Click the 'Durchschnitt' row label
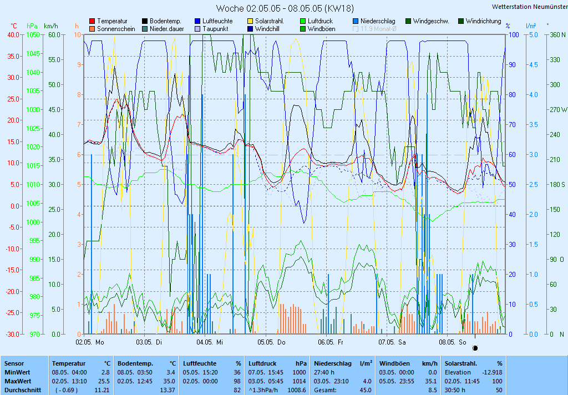The height and width of the screenshot is (395, 568). point(22,391)
